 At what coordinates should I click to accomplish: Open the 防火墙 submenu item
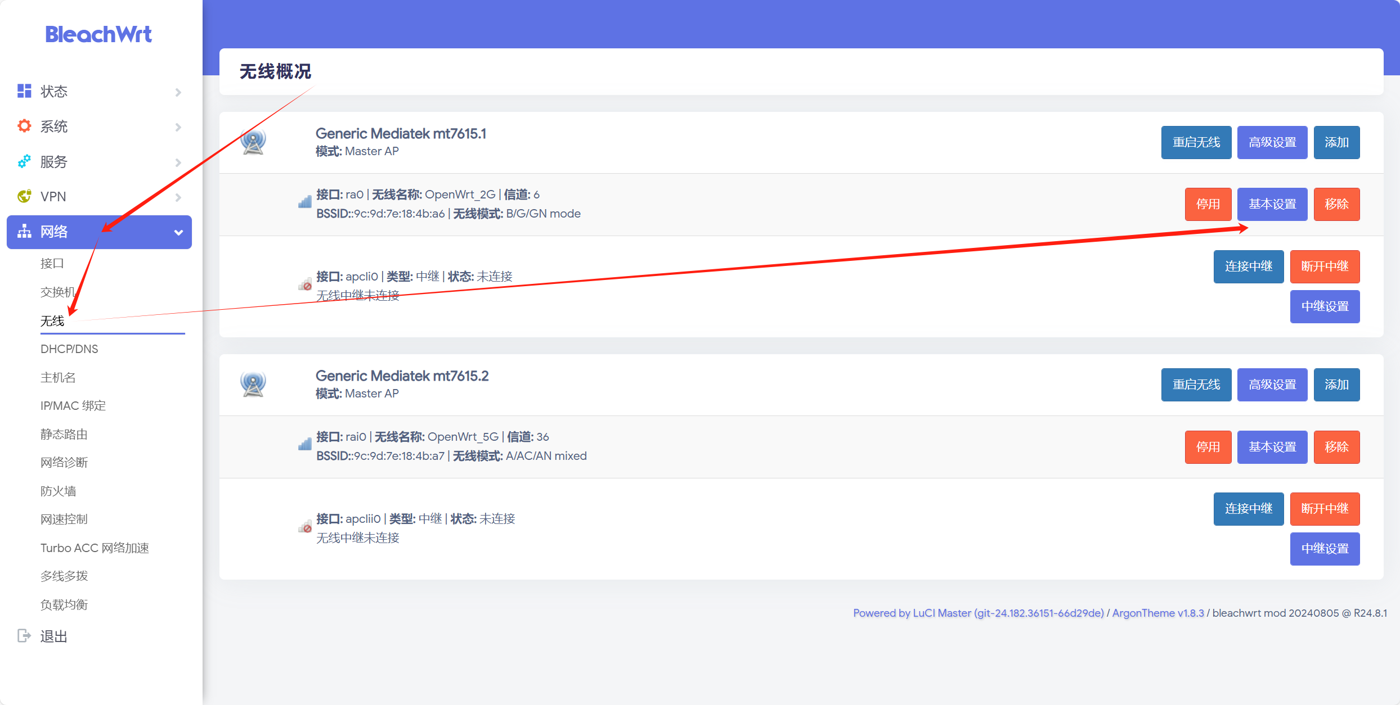(58, 491)
